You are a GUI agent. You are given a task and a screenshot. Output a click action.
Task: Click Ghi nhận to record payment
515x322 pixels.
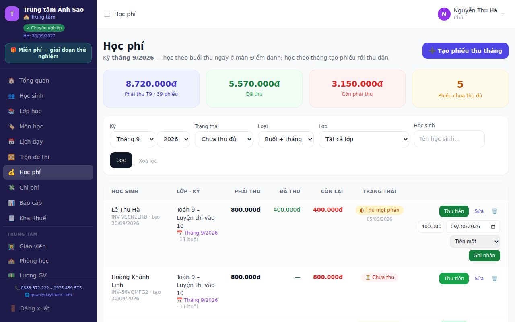click(x=484, y=256)
